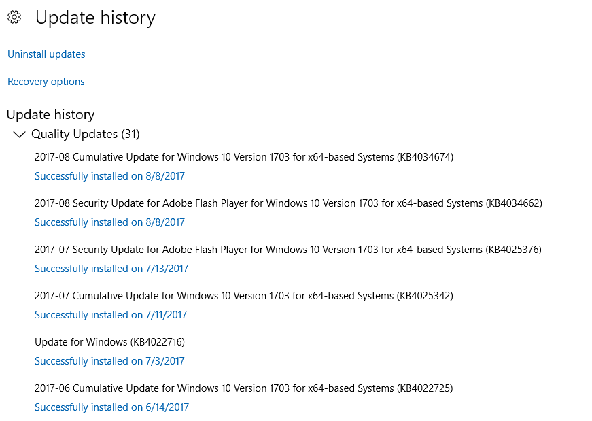
Task: Open install status for KB4034674 dated 8/8/2017
Action: [109, 176]
